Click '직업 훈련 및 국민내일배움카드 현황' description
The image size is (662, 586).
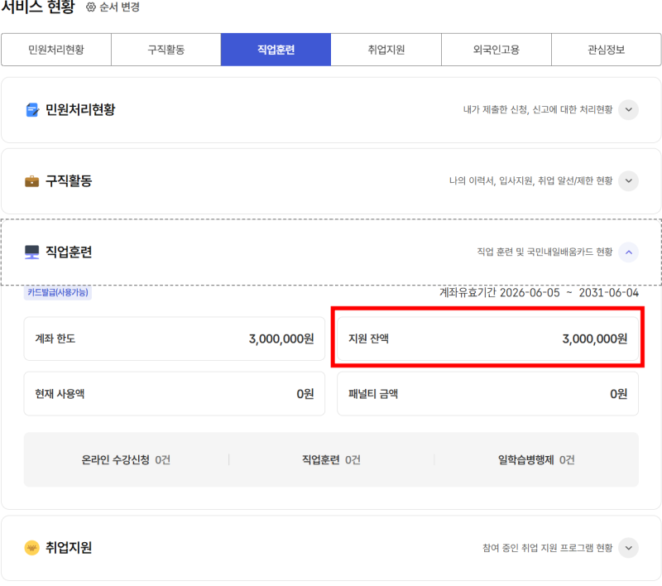[544, 252]
